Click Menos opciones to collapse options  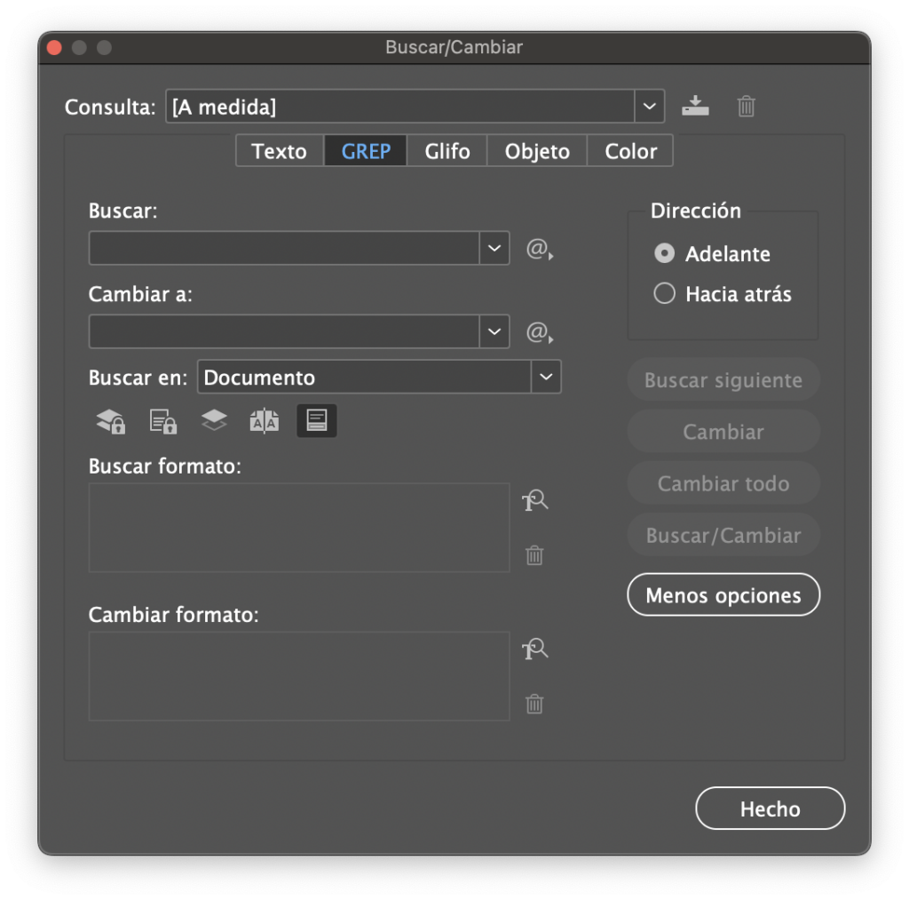(723, 594)
